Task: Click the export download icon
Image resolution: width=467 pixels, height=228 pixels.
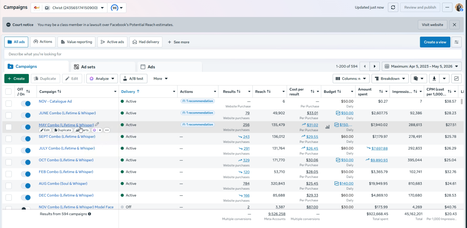Action: (x=434, y=79)
